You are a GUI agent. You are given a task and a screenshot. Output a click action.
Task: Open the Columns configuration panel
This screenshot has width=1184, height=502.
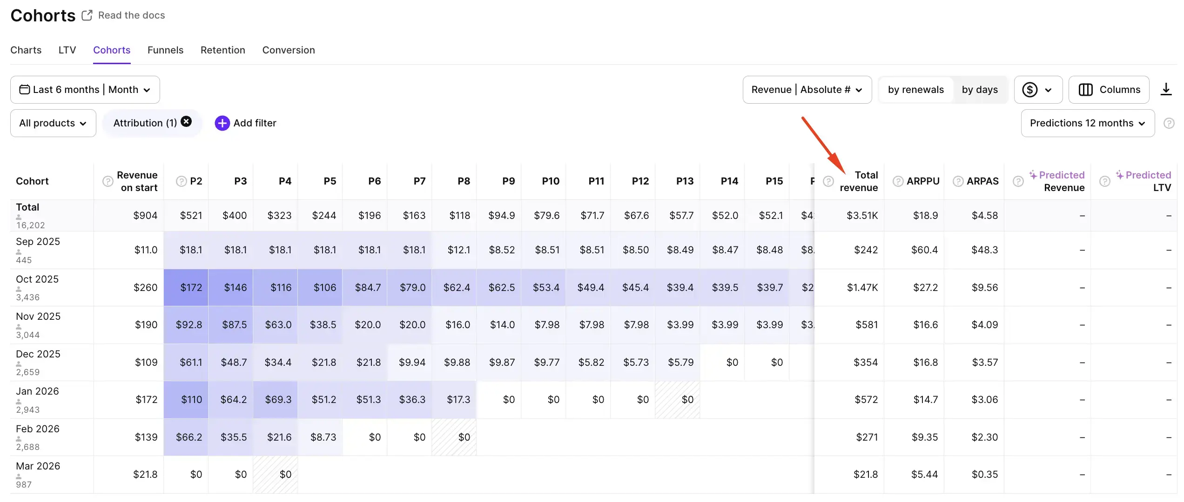[1109, 89]
